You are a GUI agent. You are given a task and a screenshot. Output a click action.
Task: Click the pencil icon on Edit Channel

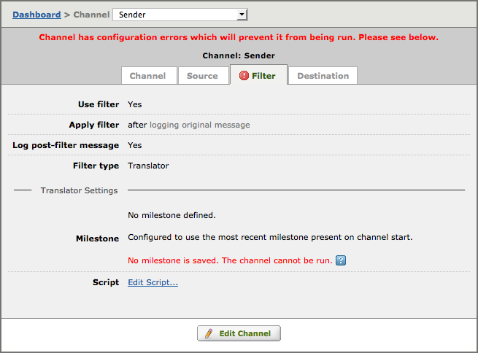[x=209, y=333]
